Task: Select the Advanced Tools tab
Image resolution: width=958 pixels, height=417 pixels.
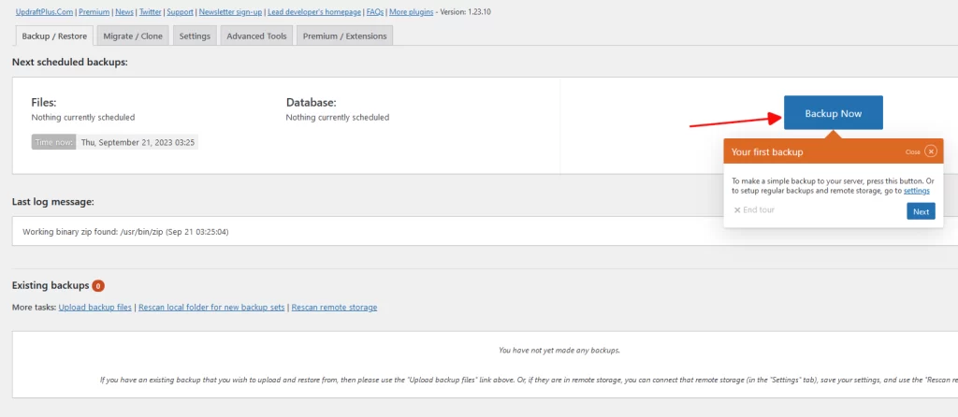Action: click(x=256, y=36)
